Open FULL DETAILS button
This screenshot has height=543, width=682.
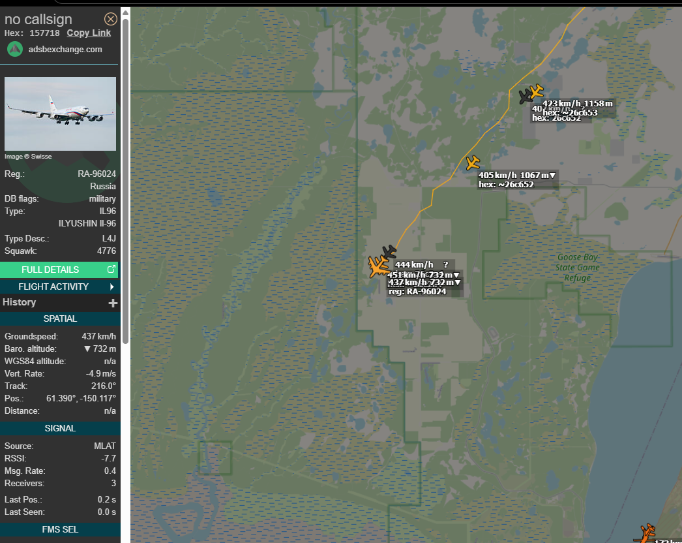(59, 270)
